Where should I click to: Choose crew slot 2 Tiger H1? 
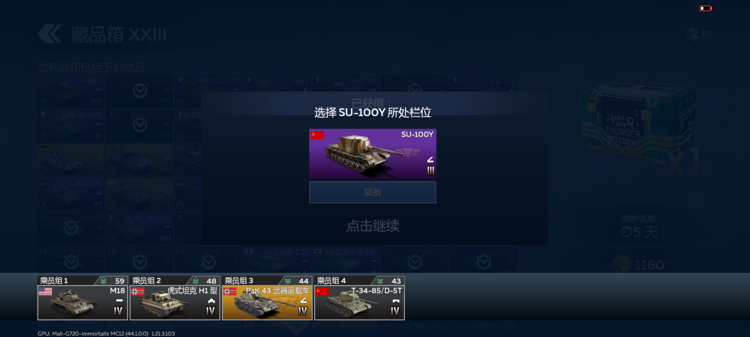(175, 298)
